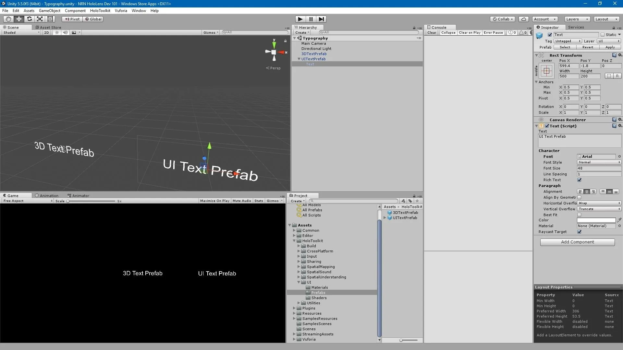Image resolution: width=623 pixels, height=350 pixels.
Task: Open the Cloud services icon
Action: [x=523, y=19]
